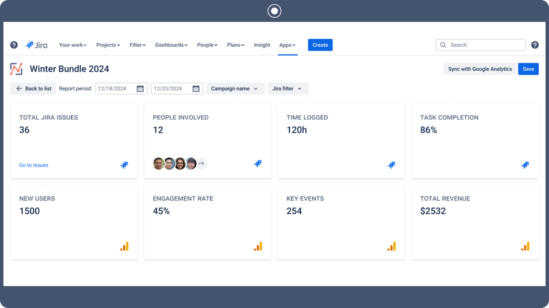Click the Search input field
Screen dimensions: 549x308
click(x=481, y=45)
